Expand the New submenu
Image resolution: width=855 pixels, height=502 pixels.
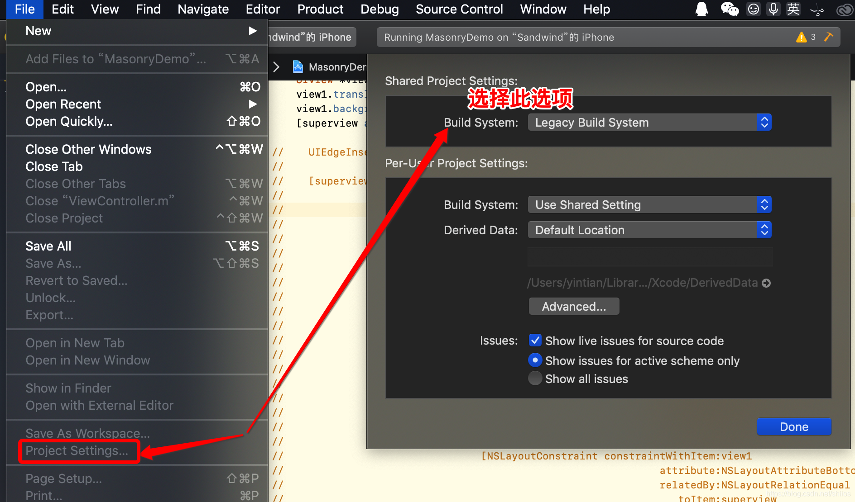138,31
